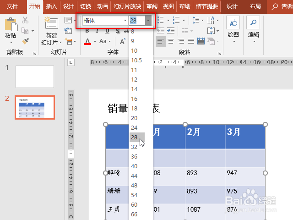The image size is (293, 220).
Task: Switch to the 切换 Transitions tab
Action: (86, 6)
